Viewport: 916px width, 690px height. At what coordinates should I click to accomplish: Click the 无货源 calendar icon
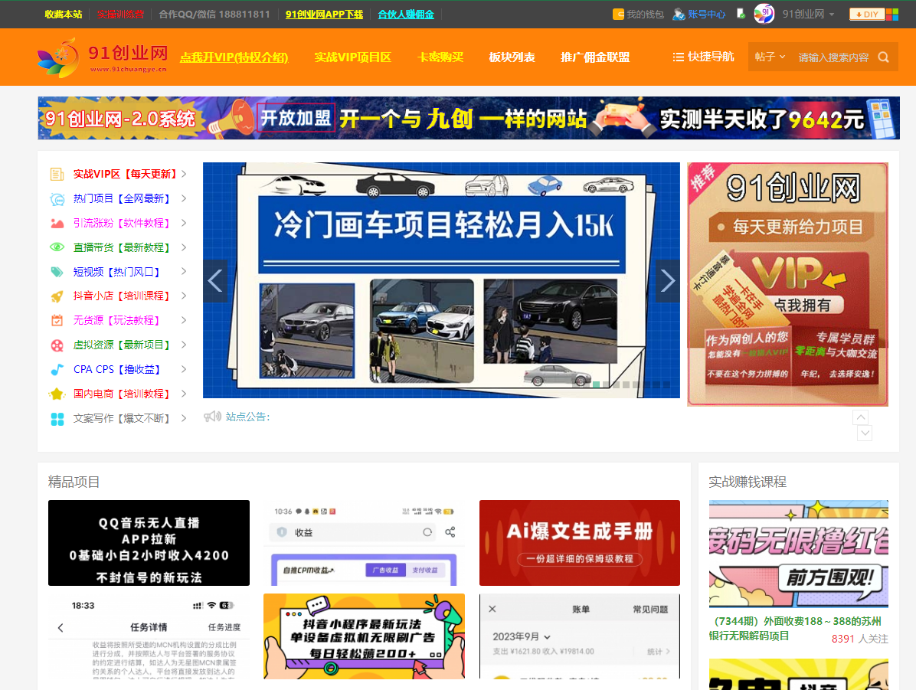pos(57,320)
